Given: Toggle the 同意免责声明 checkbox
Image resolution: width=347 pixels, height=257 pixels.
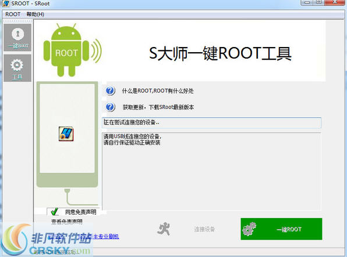Looking at the screenshot, I should point(55,212).
